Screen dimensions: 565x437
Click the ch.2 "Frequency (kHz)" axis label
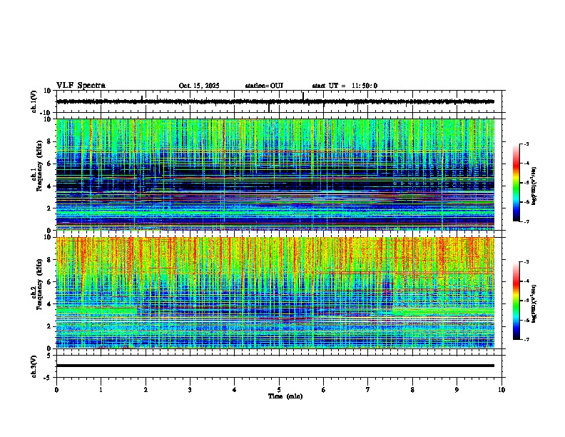tap(39, 283)
